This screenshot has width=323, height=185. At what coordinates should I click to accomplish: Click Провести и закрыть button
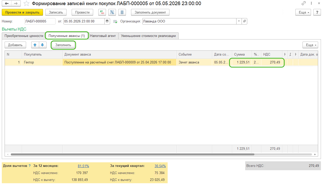point(22,12)
